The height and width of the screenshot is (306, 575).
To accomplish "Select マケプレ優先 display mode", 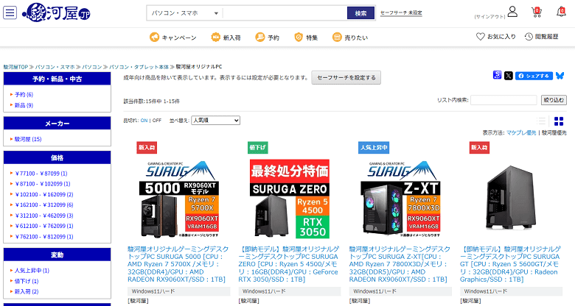I will tap(521, 133).
